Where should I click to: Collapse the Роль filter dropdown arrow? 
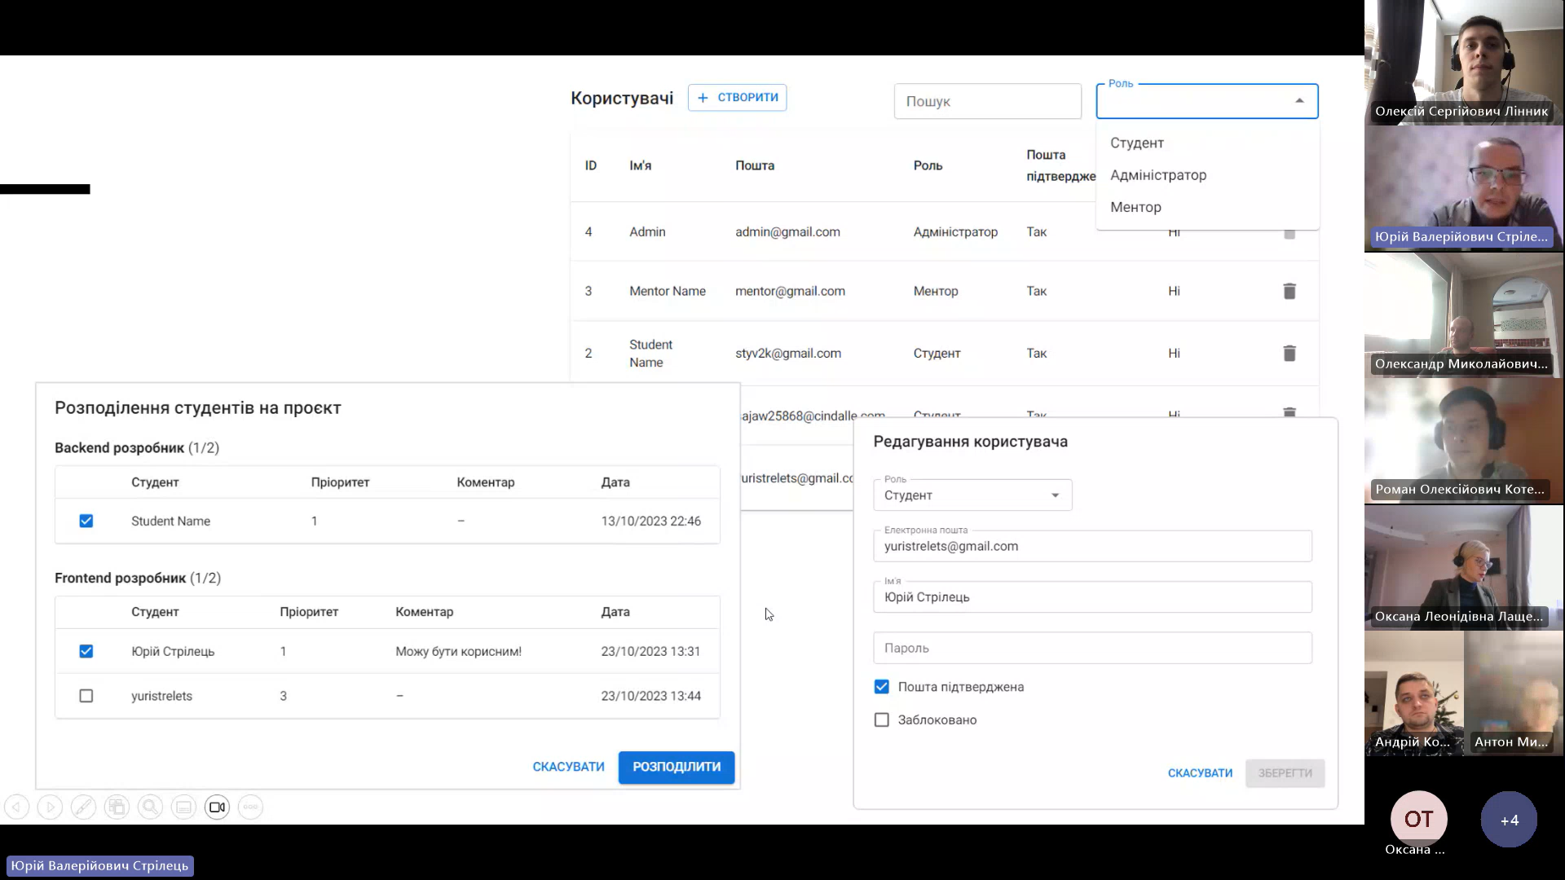[1299, 101]
